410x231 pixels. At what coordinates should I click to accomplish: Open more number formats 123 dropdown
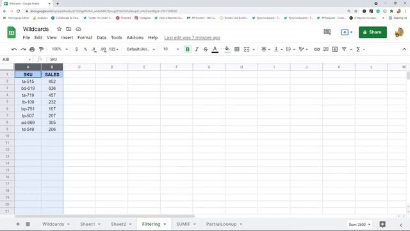coord(113,49)
